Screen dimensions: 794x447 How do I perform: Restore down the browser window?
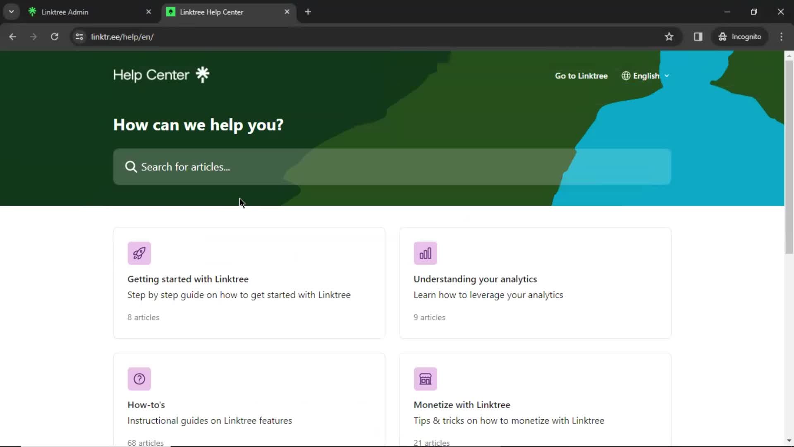pos(754,12)
